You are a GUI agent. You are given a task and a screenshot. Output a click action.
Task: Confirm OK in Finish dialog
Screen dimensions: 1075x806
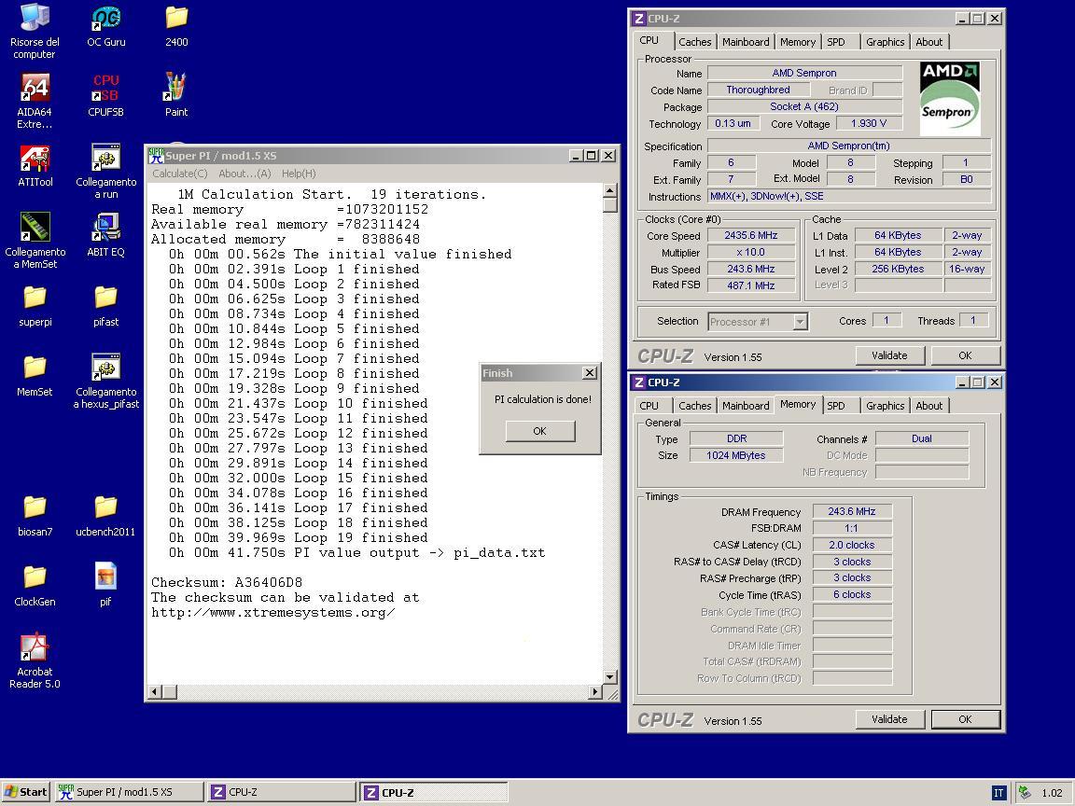pyautogui.click(x=539, y=431)
